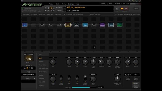The height and width of the screenshot is (91, 162).
Task: Click the Bright Cap knob
Action: (x=93, y=79)
